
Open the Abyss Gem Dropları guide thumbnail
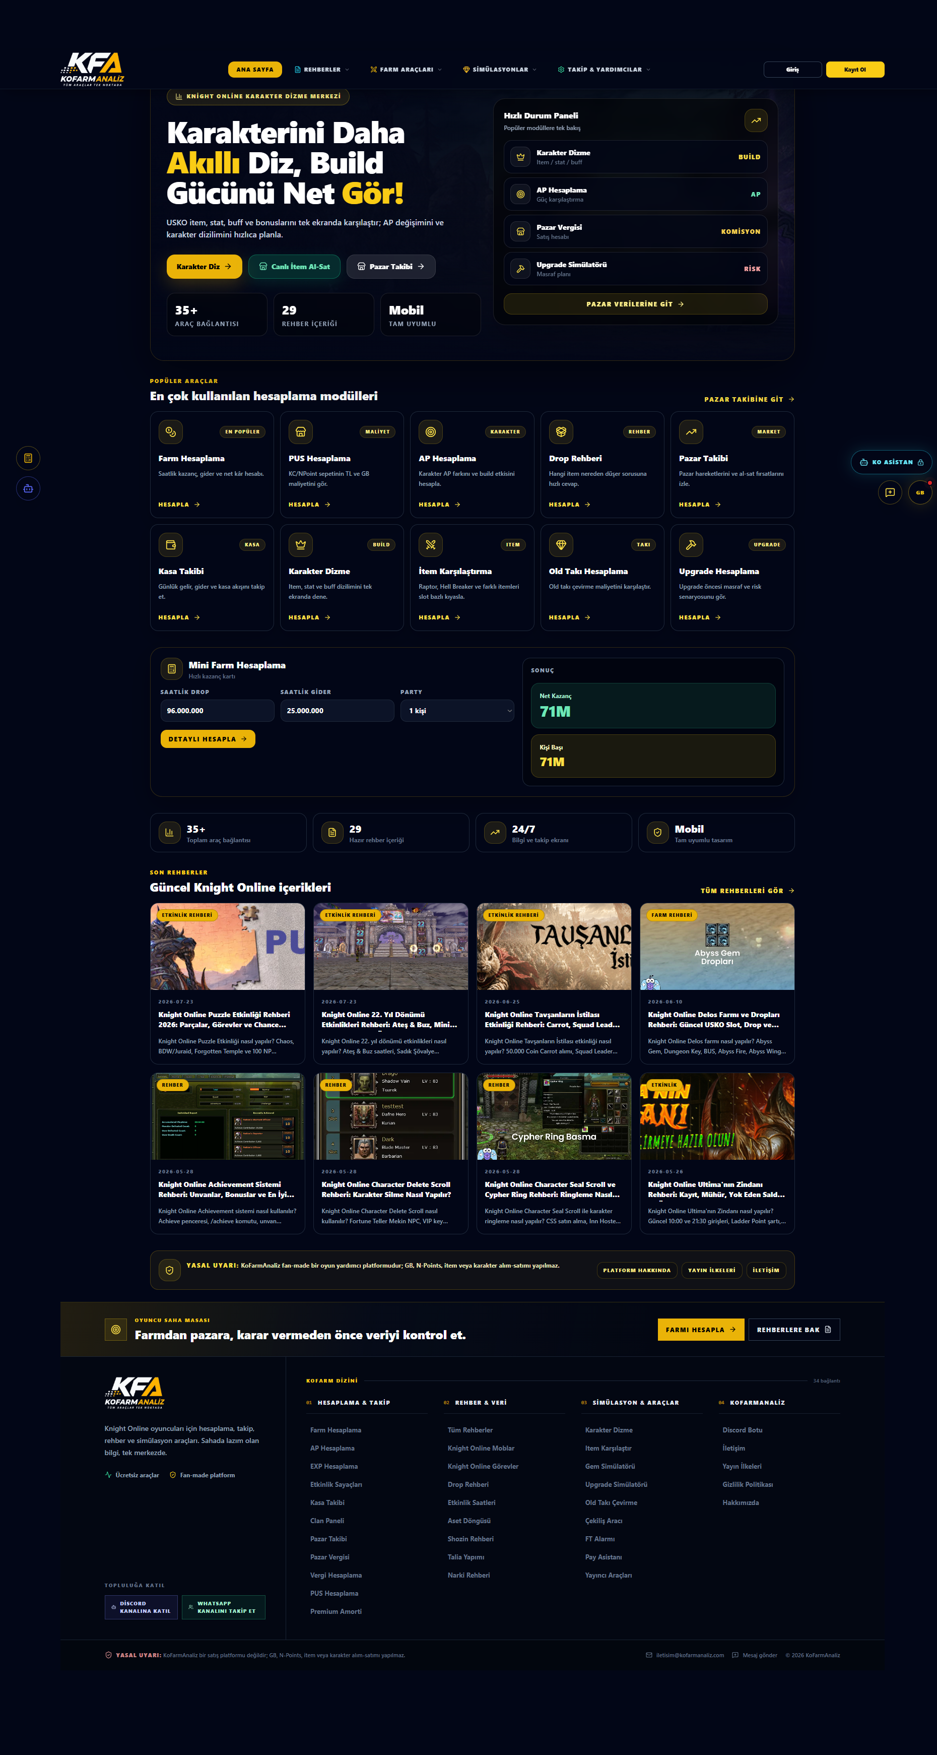pos(717,947)
